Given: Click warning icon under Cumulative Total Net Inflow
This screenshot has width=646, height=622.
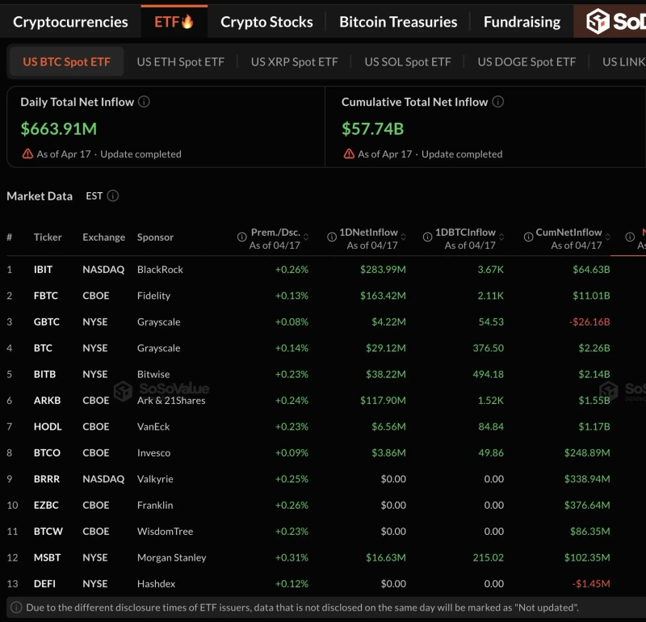Looking at the screenshot, I should [349, 153].
